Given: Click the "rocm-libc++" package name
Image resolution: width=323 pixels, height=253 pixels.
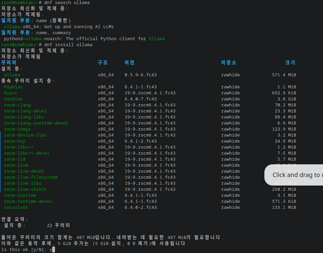Looking at the screenshot, I should click(18, 147).
